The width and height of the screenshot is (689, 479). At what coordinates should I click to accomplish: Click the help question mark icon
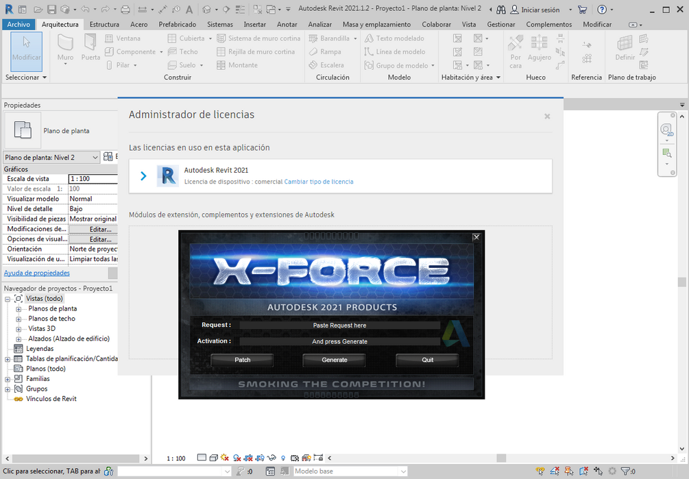(602, 9)
